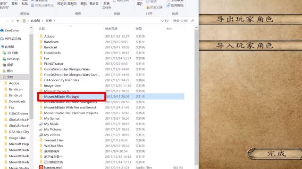The image size is (302, 169).
Task: Open the recent locations dropdown arrow
Action: (13, 21)
